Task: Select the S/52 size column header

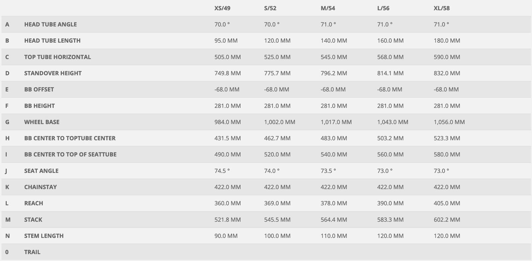Action: coord(270,8)
